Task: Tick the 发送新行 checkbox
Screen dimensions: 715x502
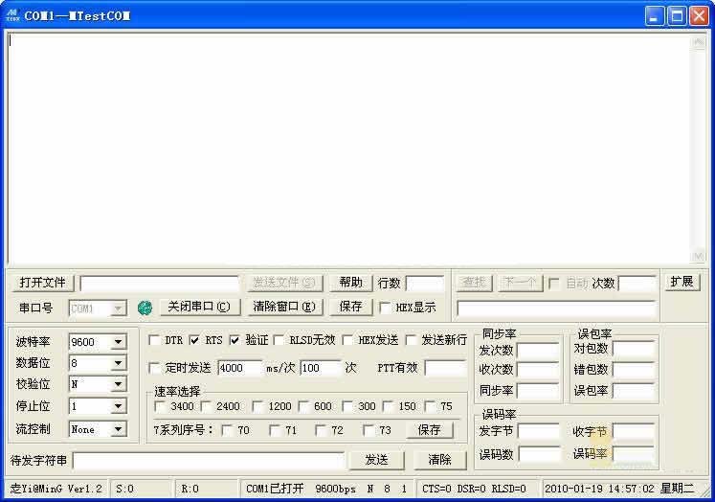Action: pos(411,340)
